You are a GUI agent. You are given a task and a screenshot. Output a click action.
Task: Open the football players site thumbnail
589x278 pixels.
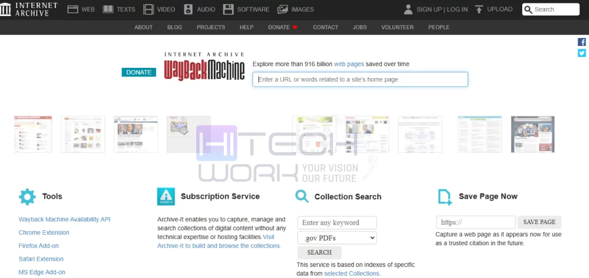point(533,134)
